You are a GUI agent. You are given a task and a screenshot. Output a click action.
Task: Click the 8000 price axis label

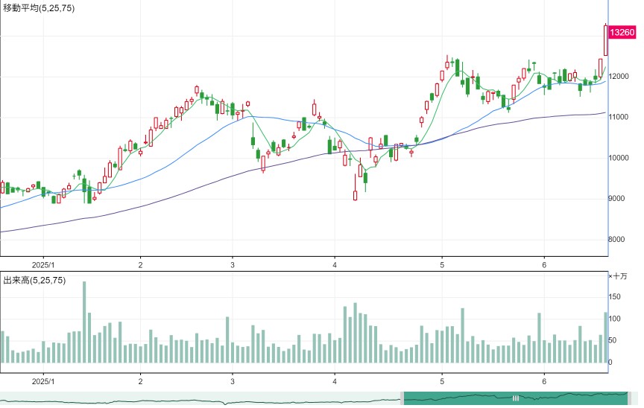616,240
